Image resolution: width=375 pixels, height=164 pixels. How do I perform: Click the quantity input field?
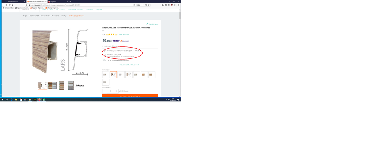[x=110, y=91]
